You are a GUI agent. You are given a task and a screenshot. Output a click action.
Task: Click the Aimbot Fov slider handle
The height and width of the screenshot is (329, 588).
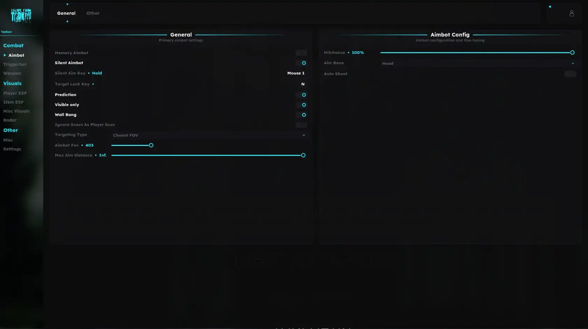point(151,145)
